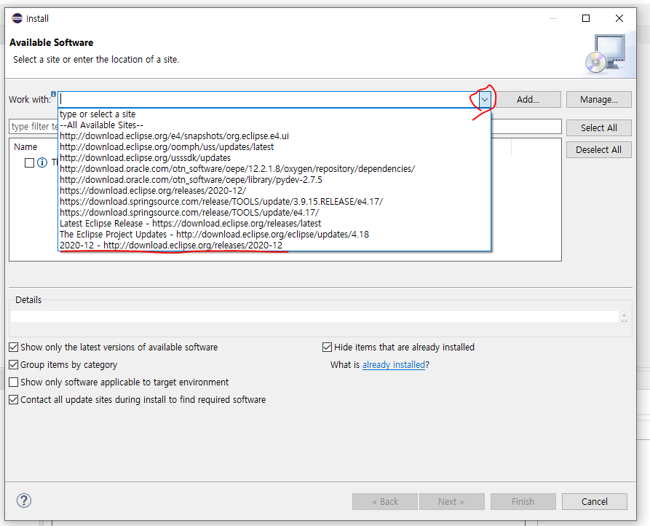
Task: Click the Add... button
Action: 528,100
